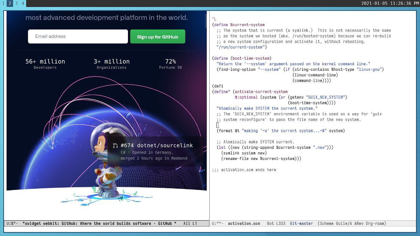Click the pull request icon beside #674
This screenshot has height=236, width=420.
pos(115,146)
